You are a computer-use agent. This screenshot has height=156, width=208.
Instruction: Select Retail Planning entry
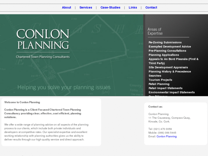point(159,84)
